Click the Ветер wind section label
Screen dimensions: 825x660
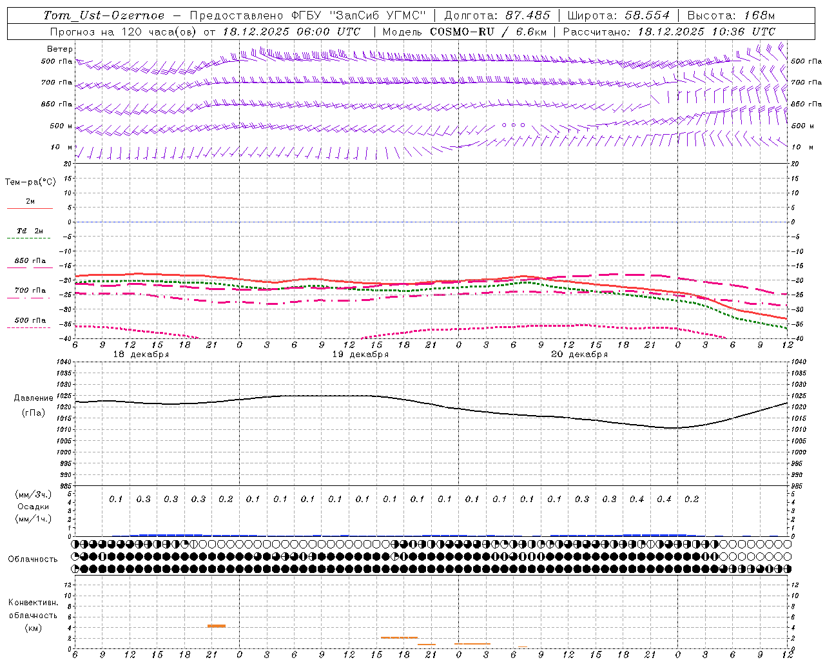pos(60,49)
